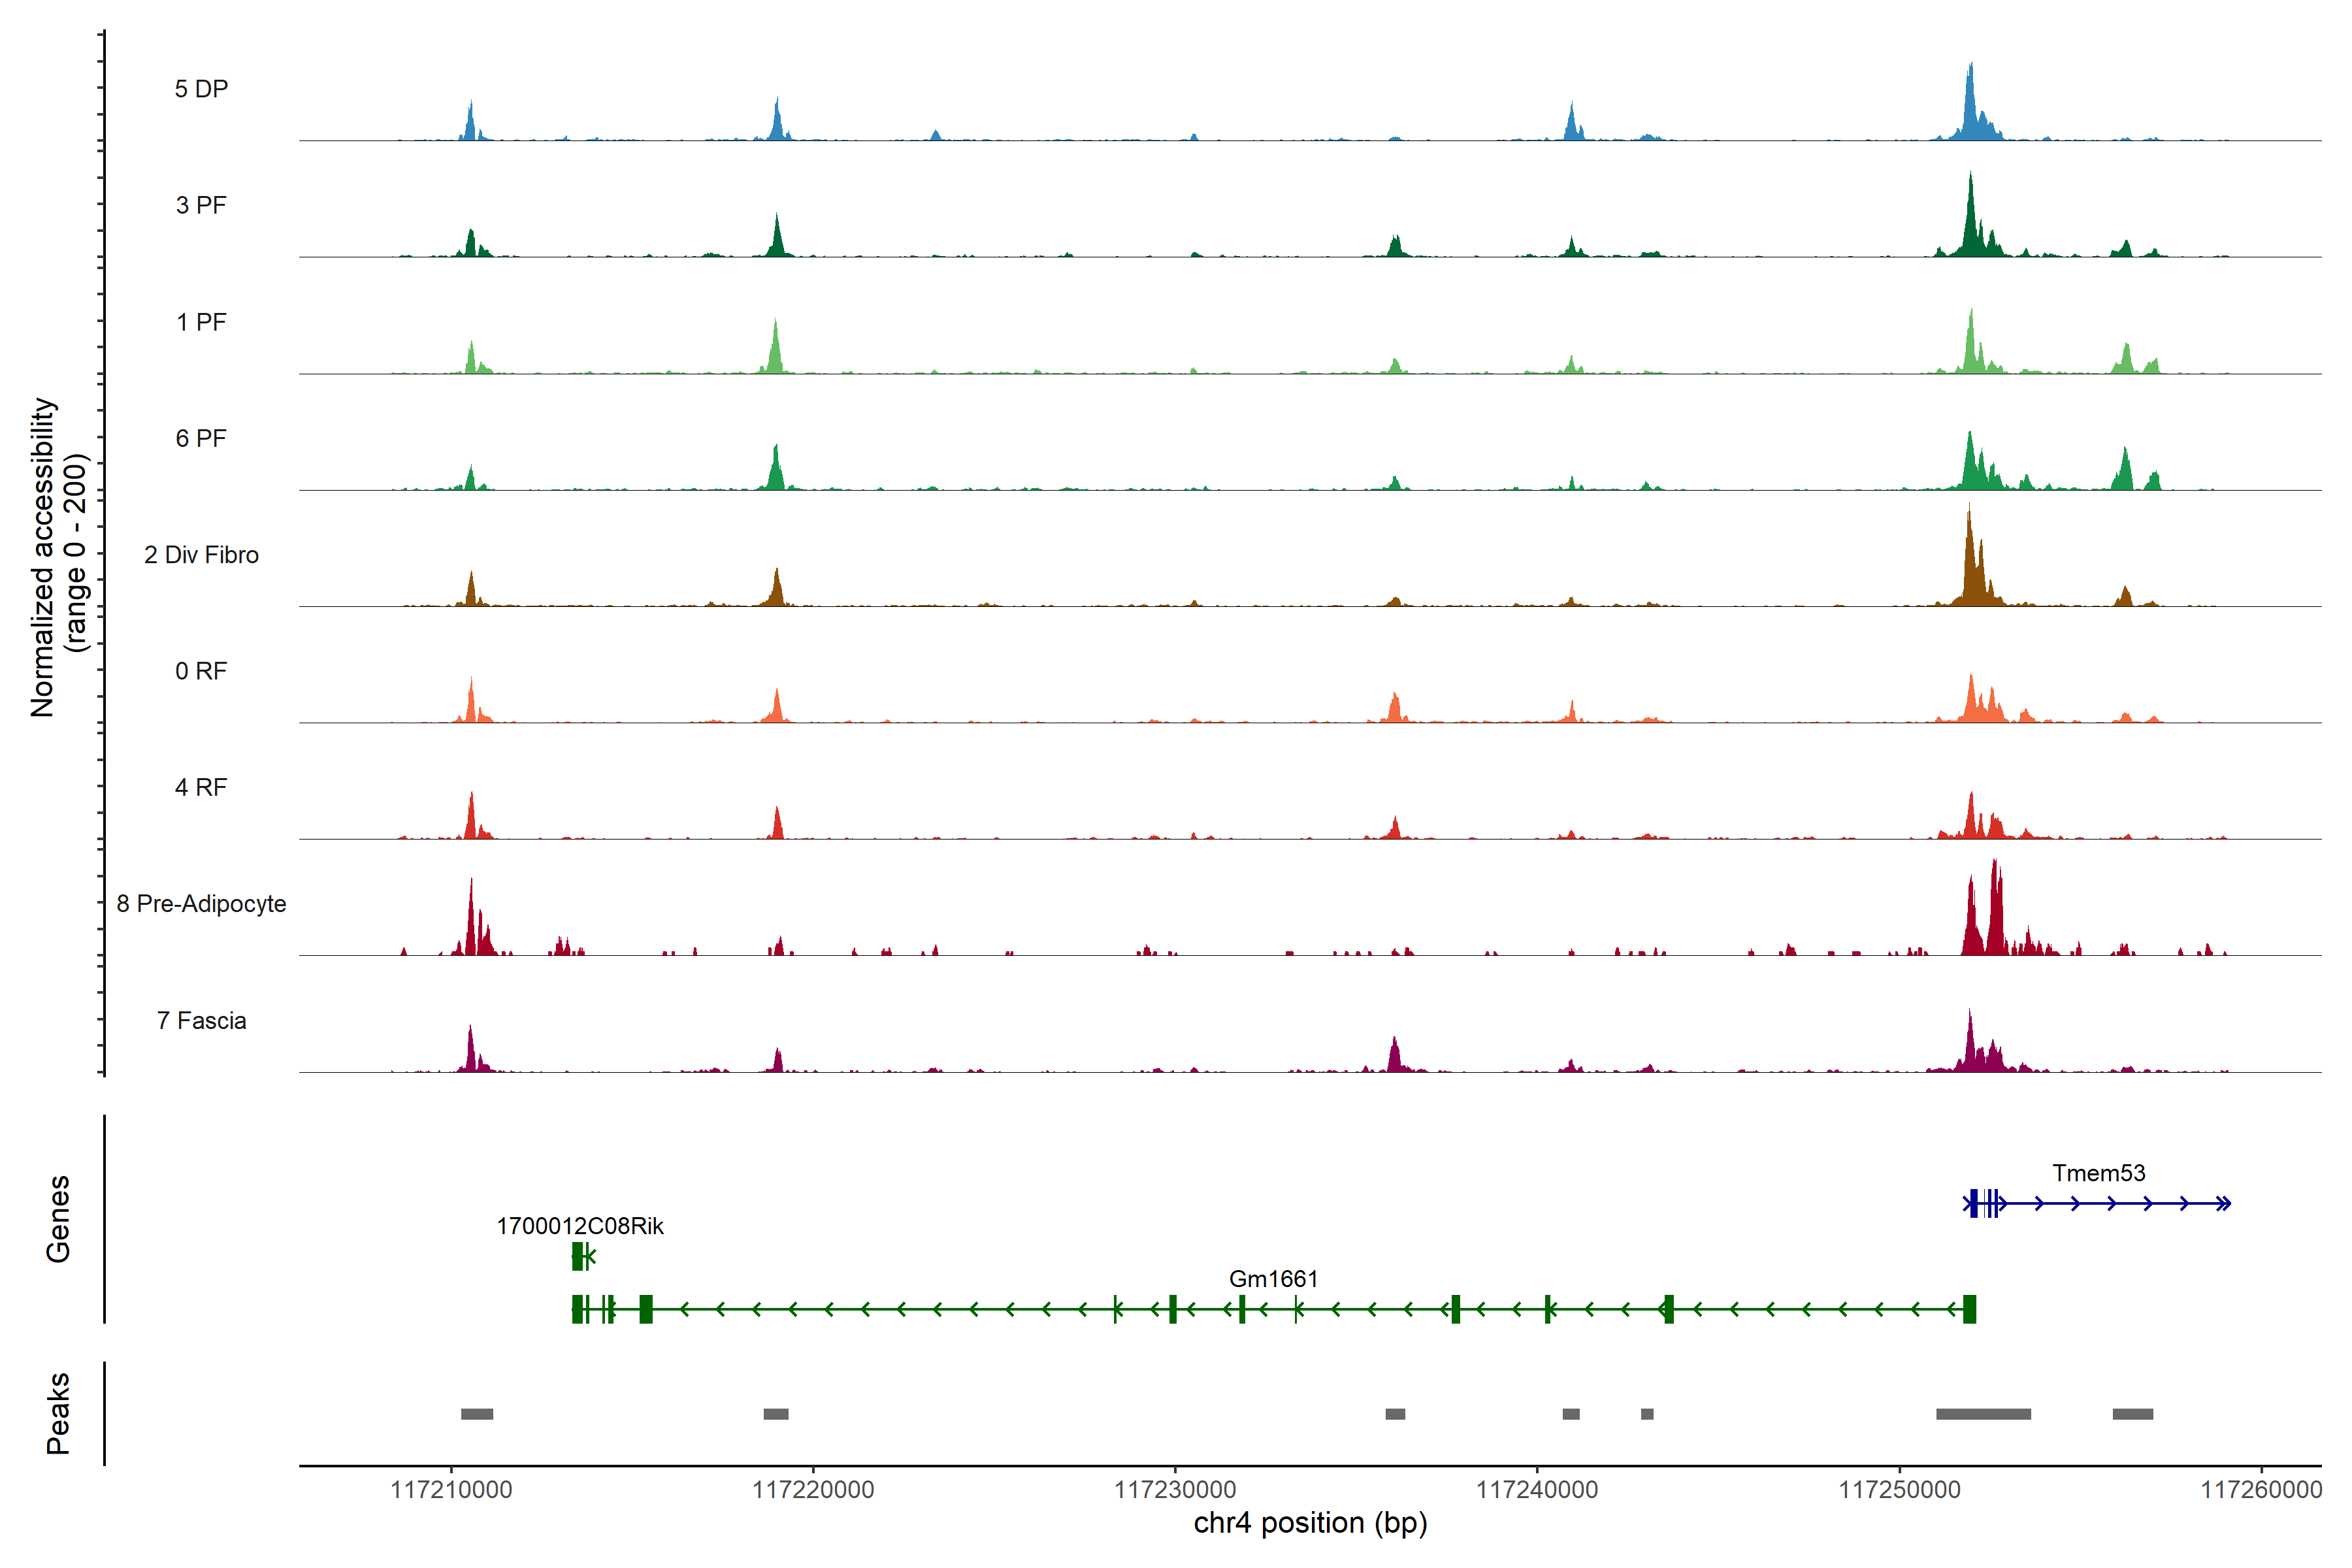Click the Gm1661 gene label
This screenshot has width=2352, height=1568.
(x=1273, y=1279)
